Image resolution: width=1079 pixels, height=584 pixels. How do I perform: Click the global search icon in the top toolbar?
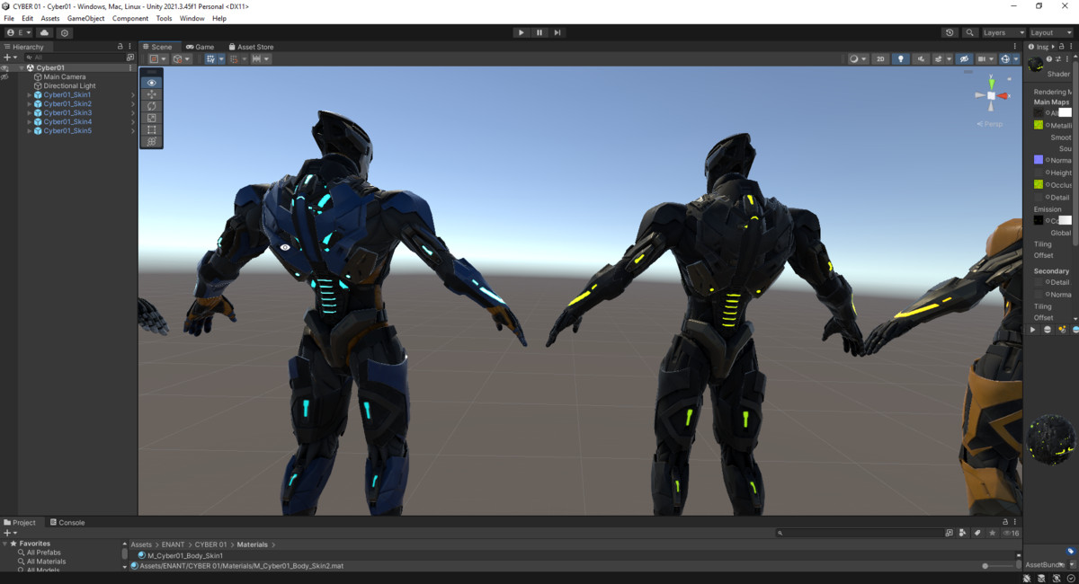click(969, 32)
